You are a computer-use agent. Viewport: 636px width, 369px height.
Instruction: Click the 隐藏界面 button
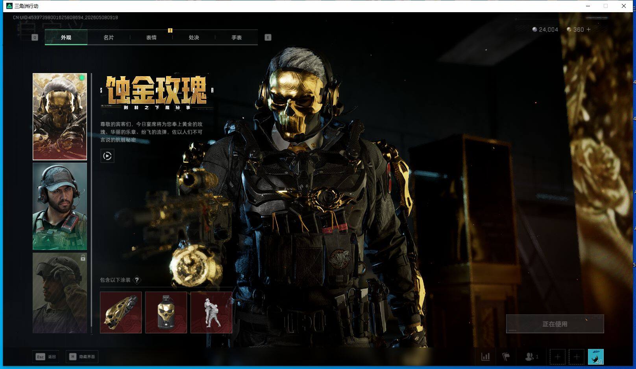[82, 357]
